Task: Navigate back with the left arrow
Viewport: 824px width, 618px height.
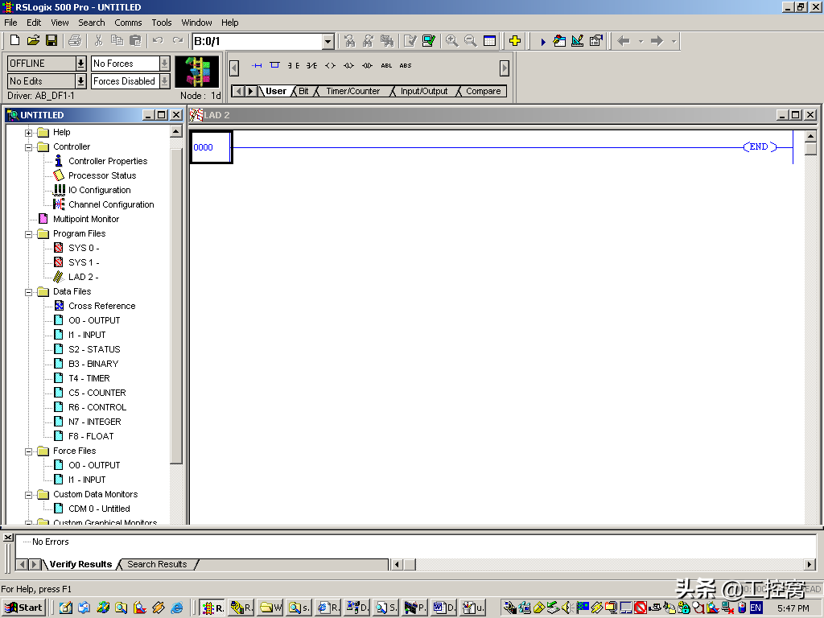Action: [624, 40]
